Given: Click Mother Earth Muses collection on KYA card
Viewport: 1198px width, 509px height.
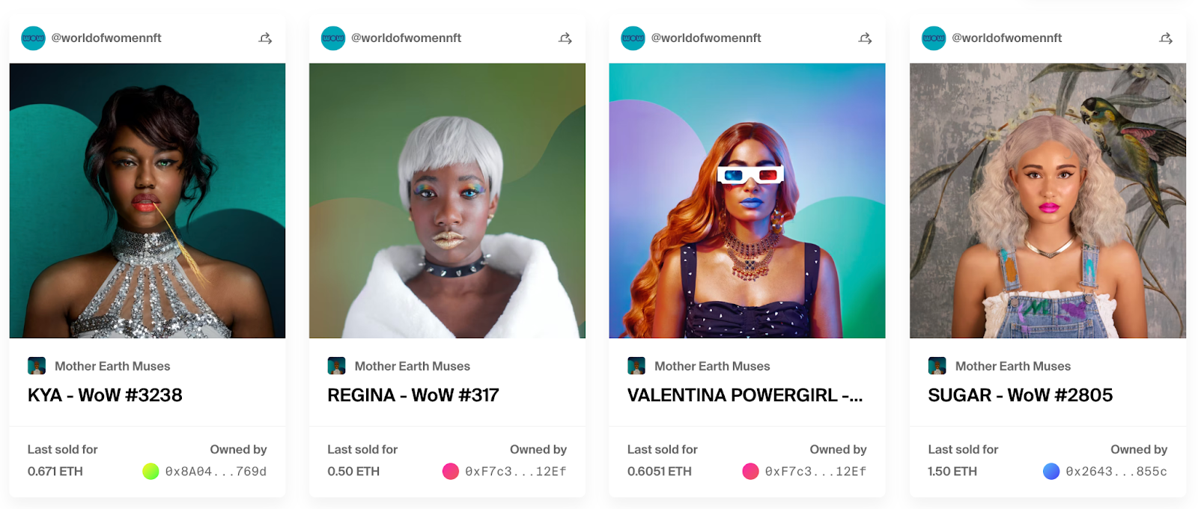Looking at the screenshot, I should tap(112, 366).
